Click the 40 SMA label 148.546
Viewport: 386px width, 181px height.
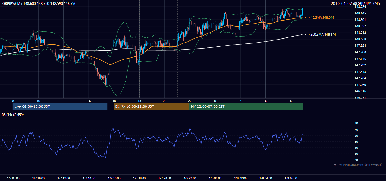320,18
